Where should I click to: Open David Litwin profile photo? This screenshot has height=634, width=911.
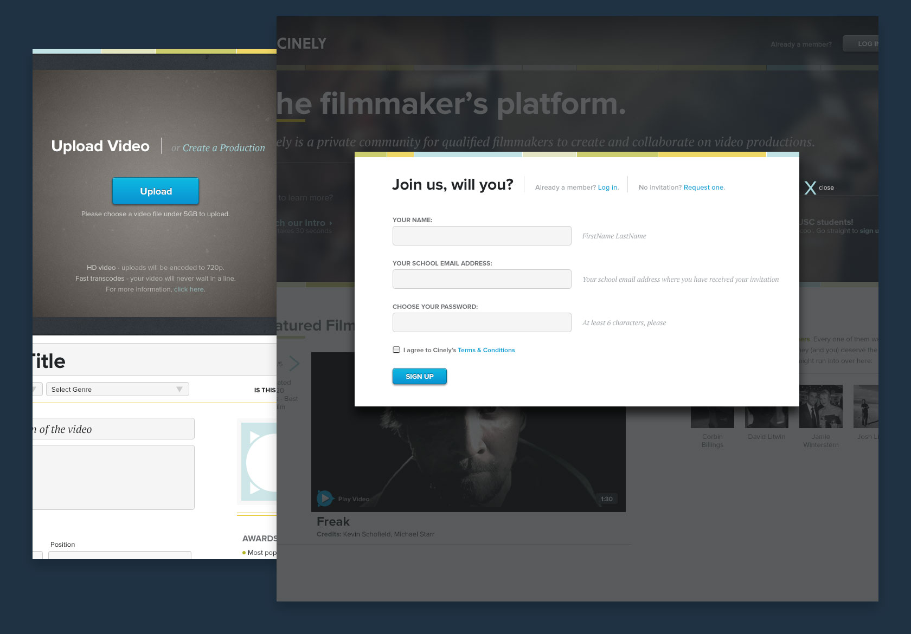766,417
